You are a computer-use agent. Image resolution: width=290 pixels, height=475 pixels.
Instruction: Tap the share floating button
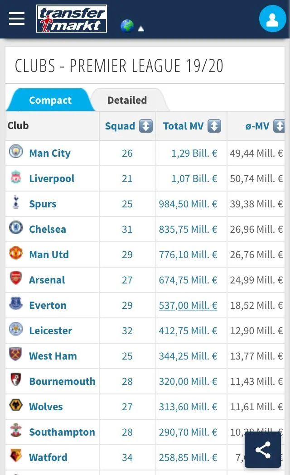coord(263,450)
